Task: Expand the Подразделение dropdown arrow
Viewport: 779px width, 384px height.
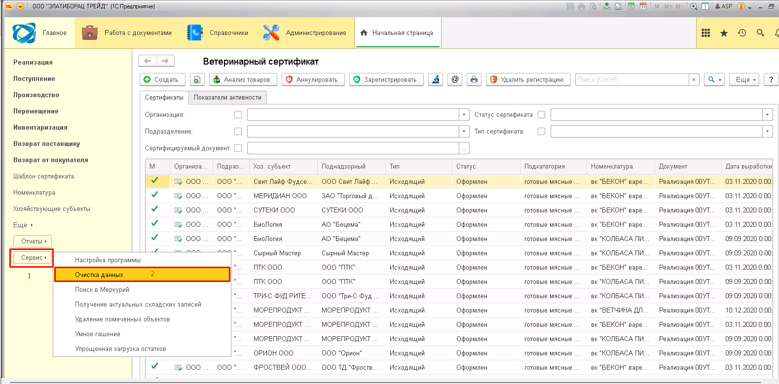Action: tap(464, 132)
